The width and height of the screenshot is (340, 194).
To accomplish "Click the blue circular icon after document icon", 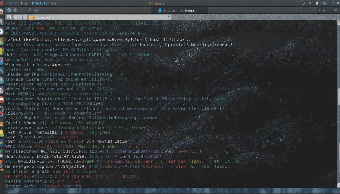I will point(36,10).
